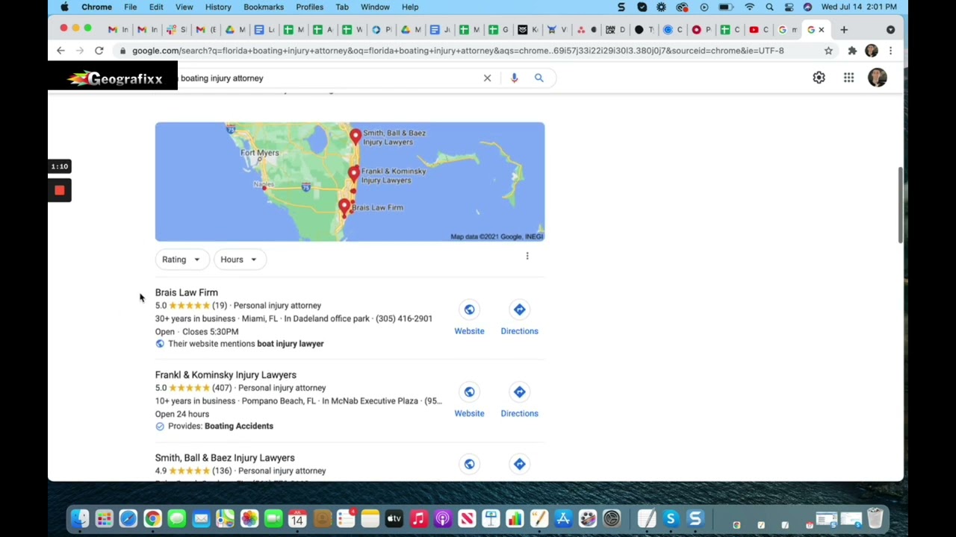
Task: Open Spotlight search in menu bar
Action: tap(769, 7)
